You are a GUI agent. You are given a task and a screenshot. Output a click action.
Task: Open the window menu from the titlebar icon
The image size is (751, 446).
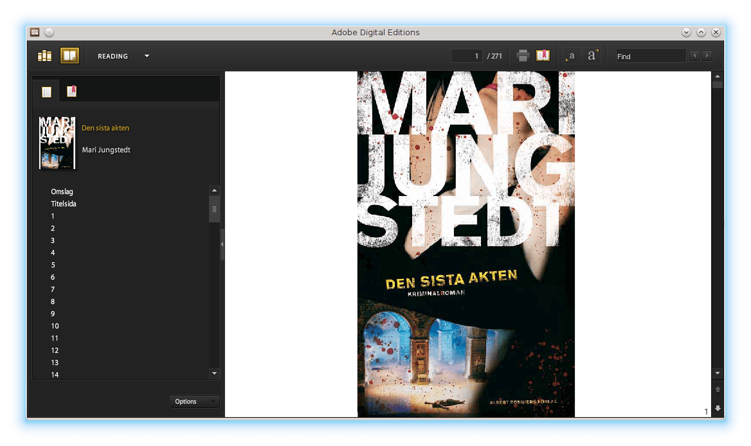coord(34,31)
